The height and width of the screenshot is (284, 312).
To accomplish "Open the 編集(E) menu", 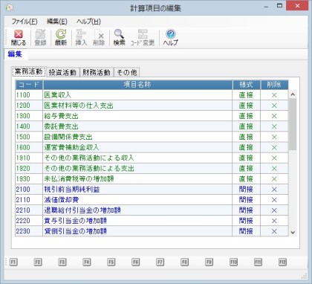I will [x=57, y=22].
